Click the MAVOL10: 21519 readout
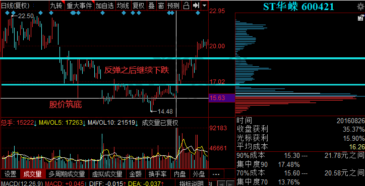 pyautogui.click(x=112, y=123)
